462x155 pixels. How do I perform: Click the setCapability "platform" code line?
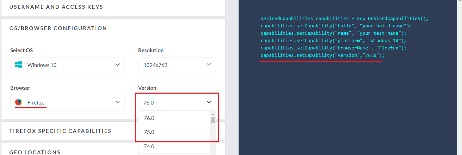coord(333,40)
